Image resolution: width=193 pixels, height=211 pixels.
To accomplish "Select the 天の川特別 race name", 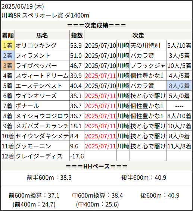I will point(145,45).
